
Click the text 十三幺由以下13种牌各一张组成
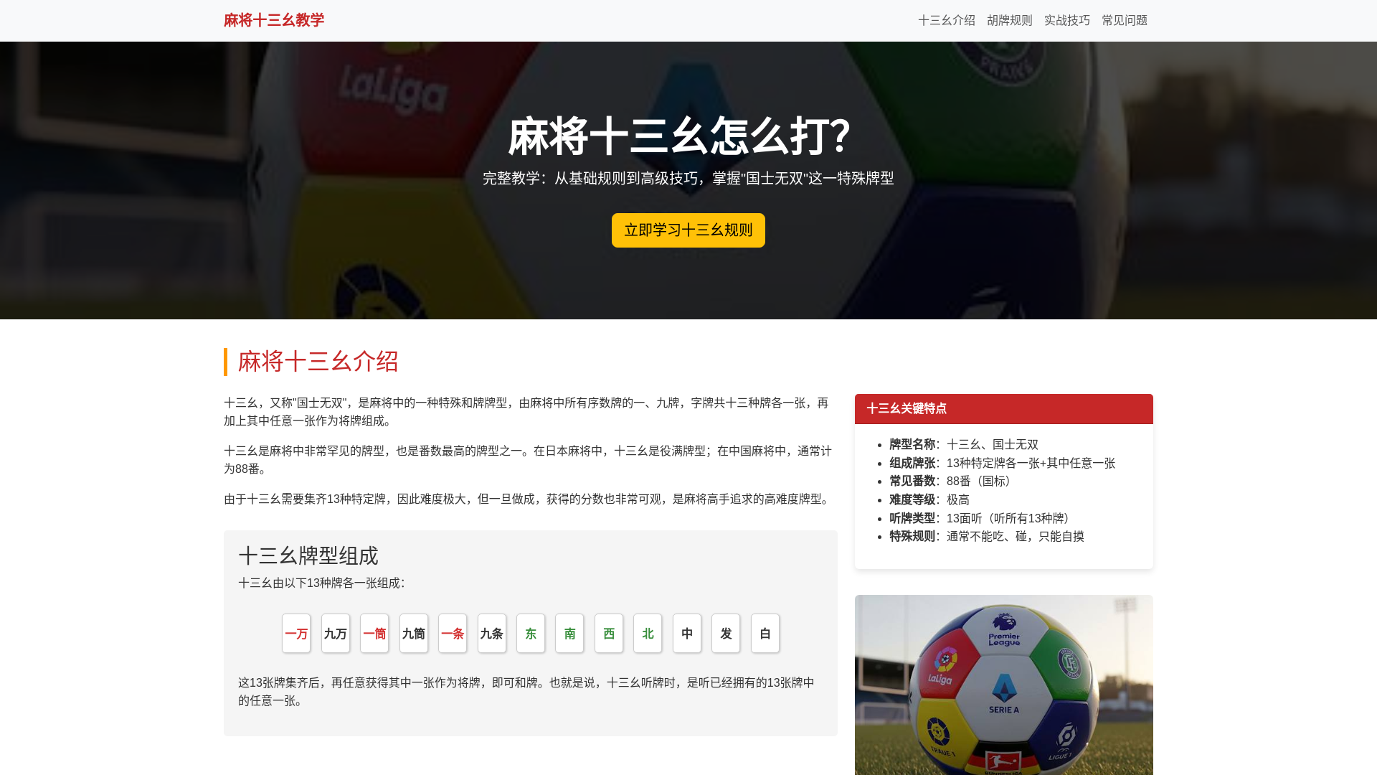click(321, 583)
